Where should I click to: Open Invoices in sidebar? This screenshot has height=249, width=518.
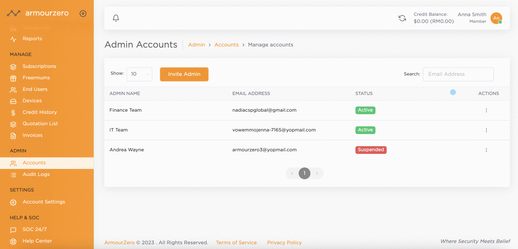coord(32,135)
